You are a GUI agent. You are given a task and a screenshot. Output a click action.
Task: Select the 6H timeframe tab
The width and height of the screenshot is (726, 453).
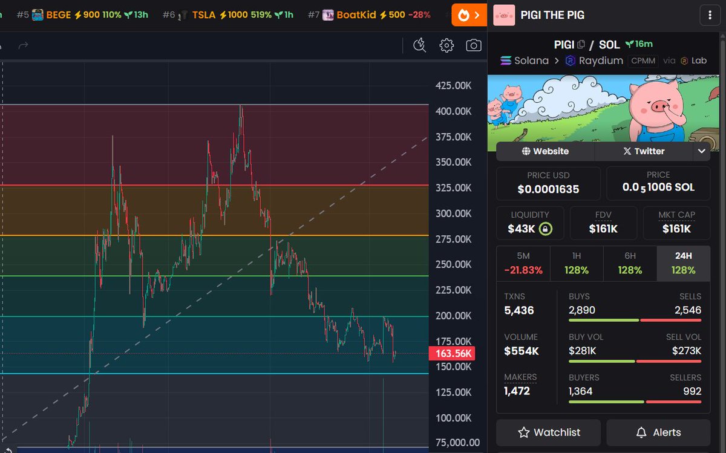point(630,263)
